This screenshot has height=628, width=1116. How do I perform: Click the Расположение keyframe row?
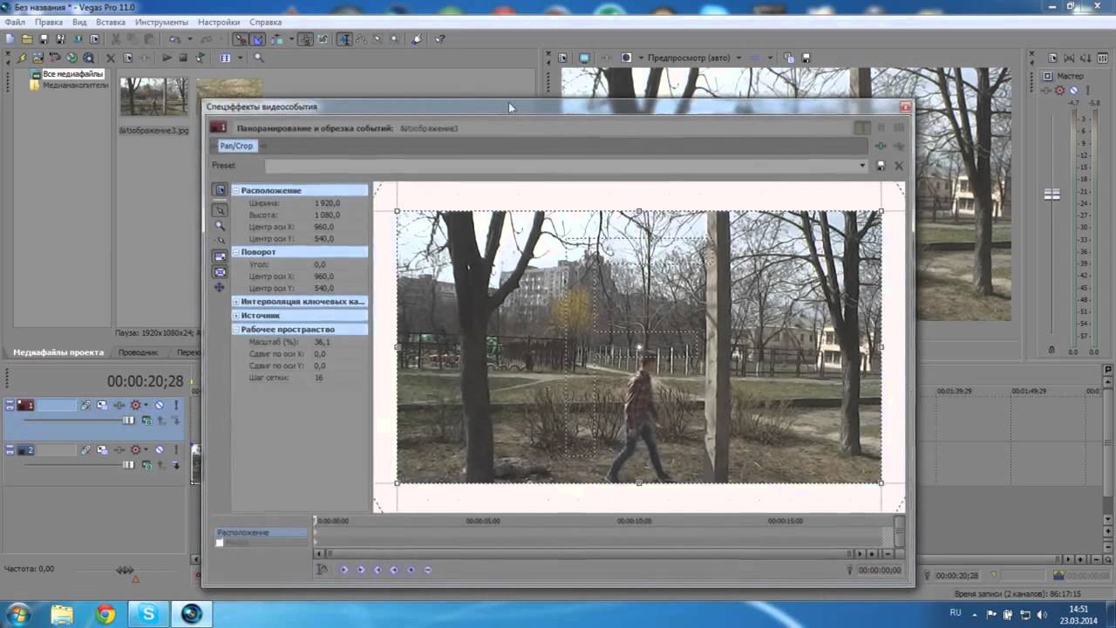(262, 532)
